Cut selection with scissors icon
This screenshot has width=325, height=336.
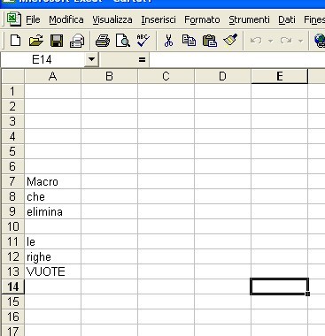[x=168, y=41]
